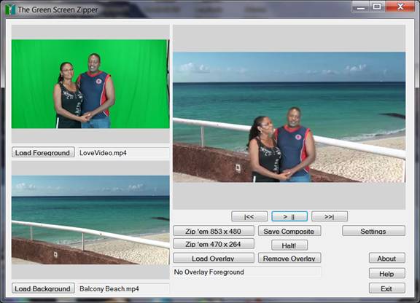
Task: Click the green screen foreground preview
Action: [x=90, y=84]
